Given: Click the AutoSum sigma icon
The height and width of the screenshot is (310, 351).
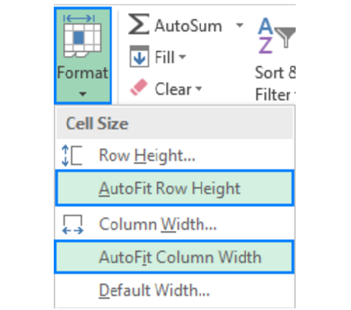Looking at the screenshot, I should 138,24.
